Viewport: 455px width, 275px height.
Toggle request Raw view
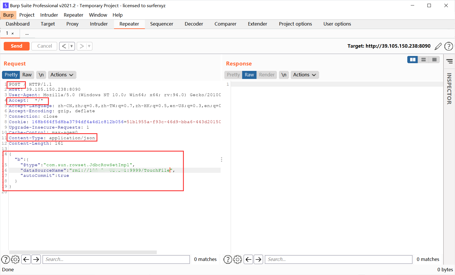(27, 75)
